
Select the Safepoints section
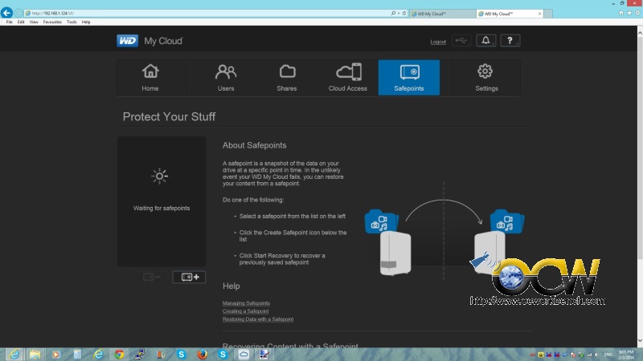[x=409, y=77]
